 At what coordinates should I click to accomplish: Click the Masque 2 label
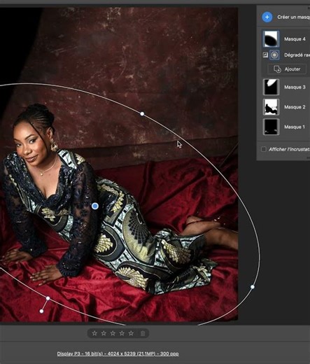[x=295, y=107]
